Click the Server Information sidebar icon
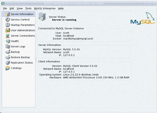The image size is (157, 113). [8, 14]
